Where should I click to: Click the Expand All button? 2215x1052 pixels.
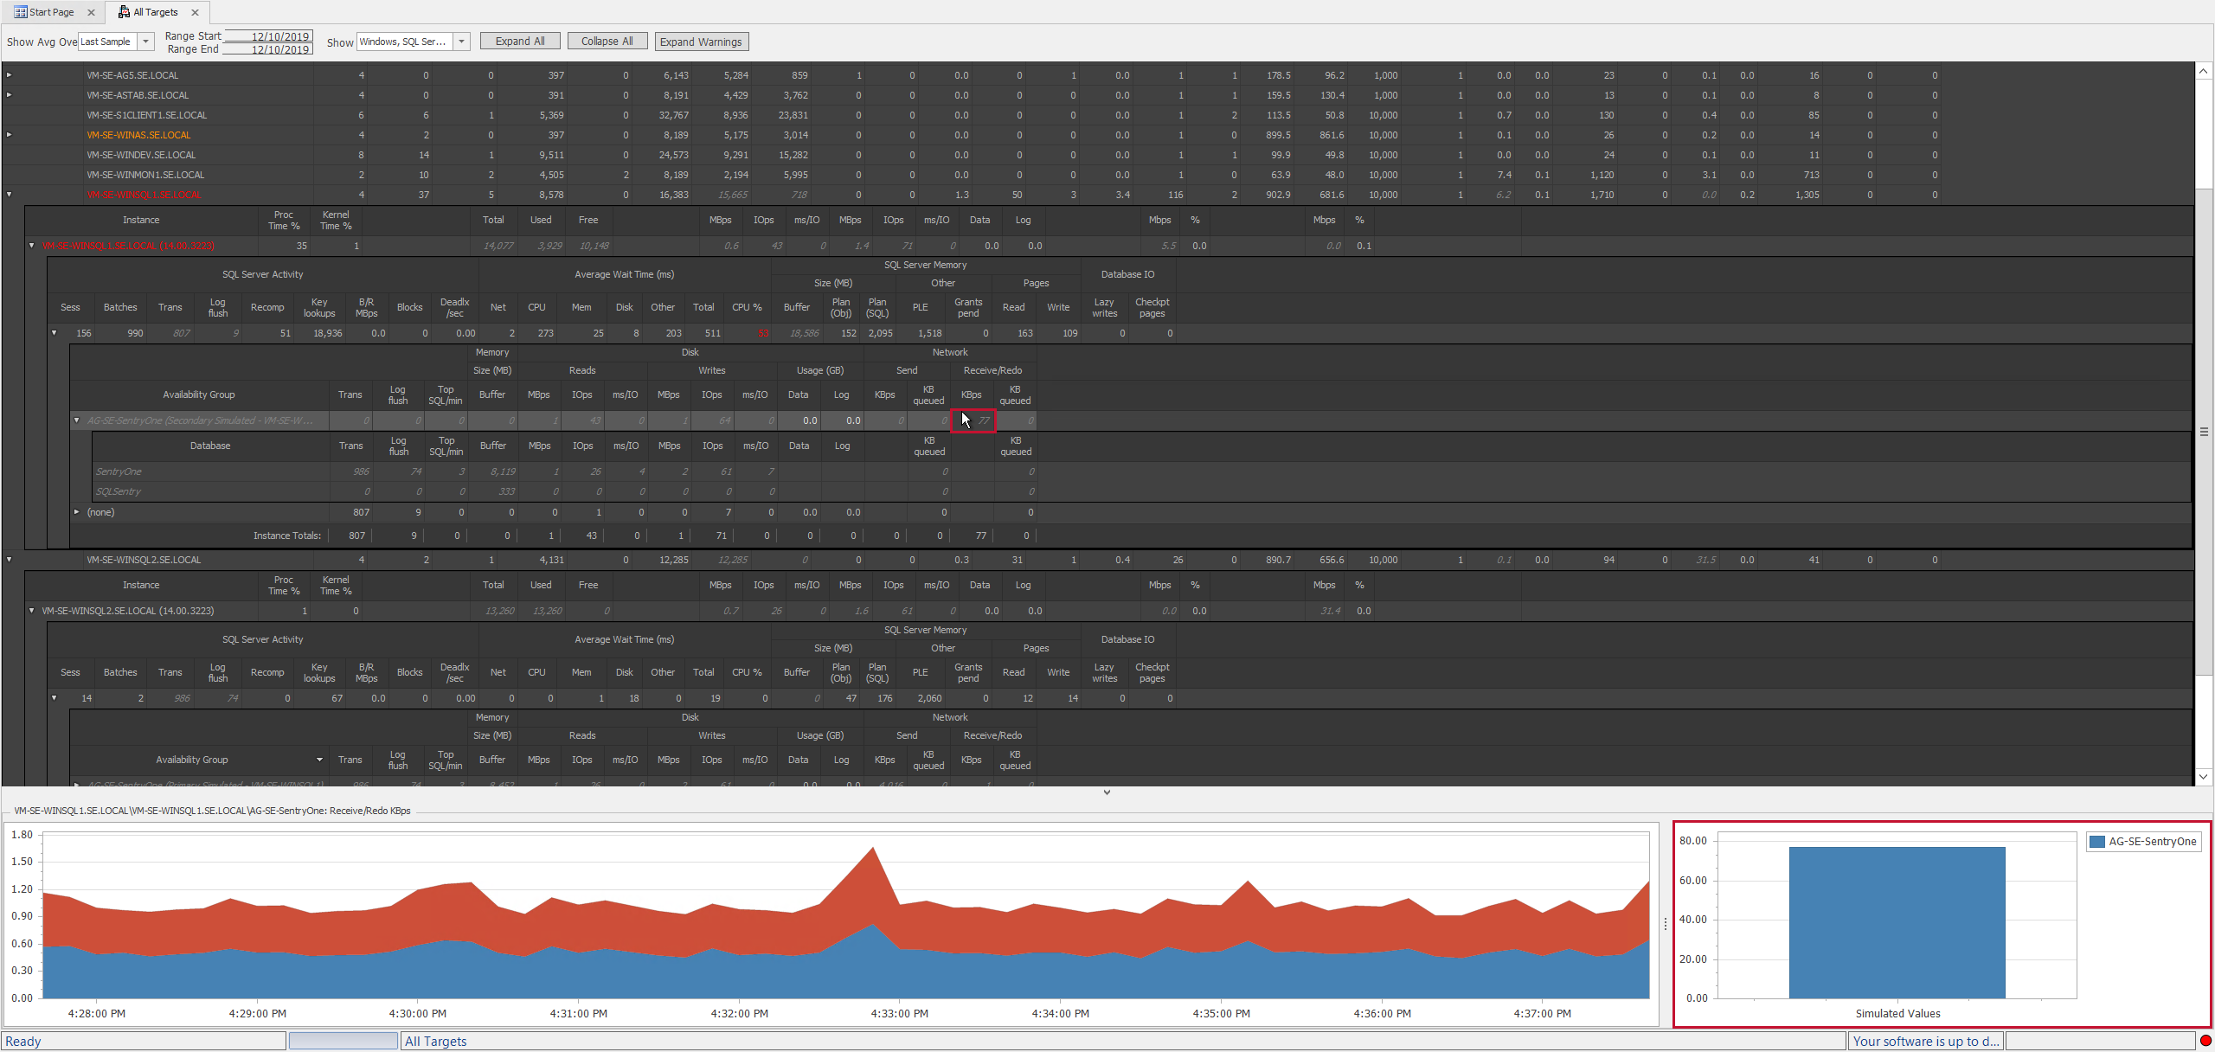(519, 41)
